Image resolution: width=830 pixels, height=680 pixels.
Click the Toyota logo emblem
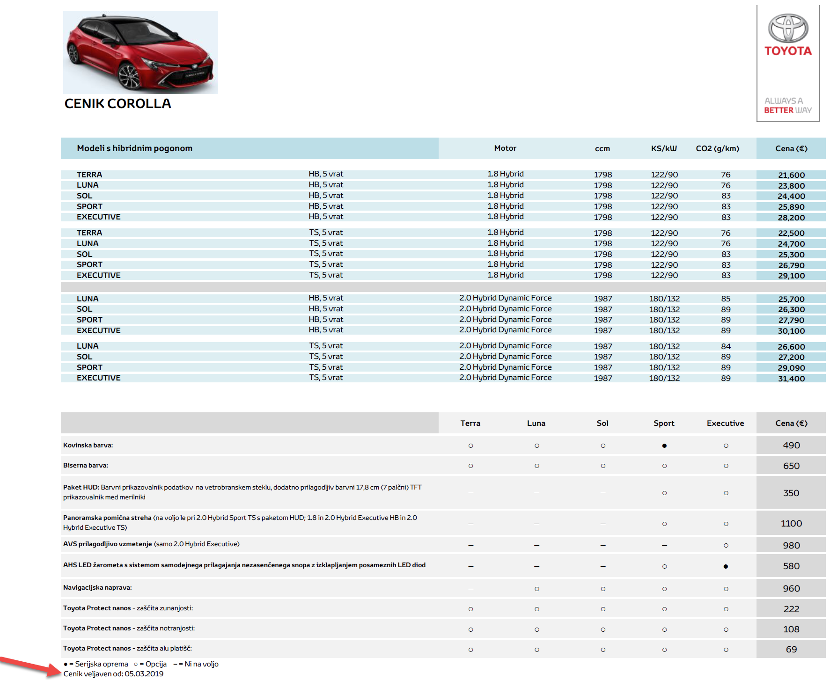tap(788, 28)
